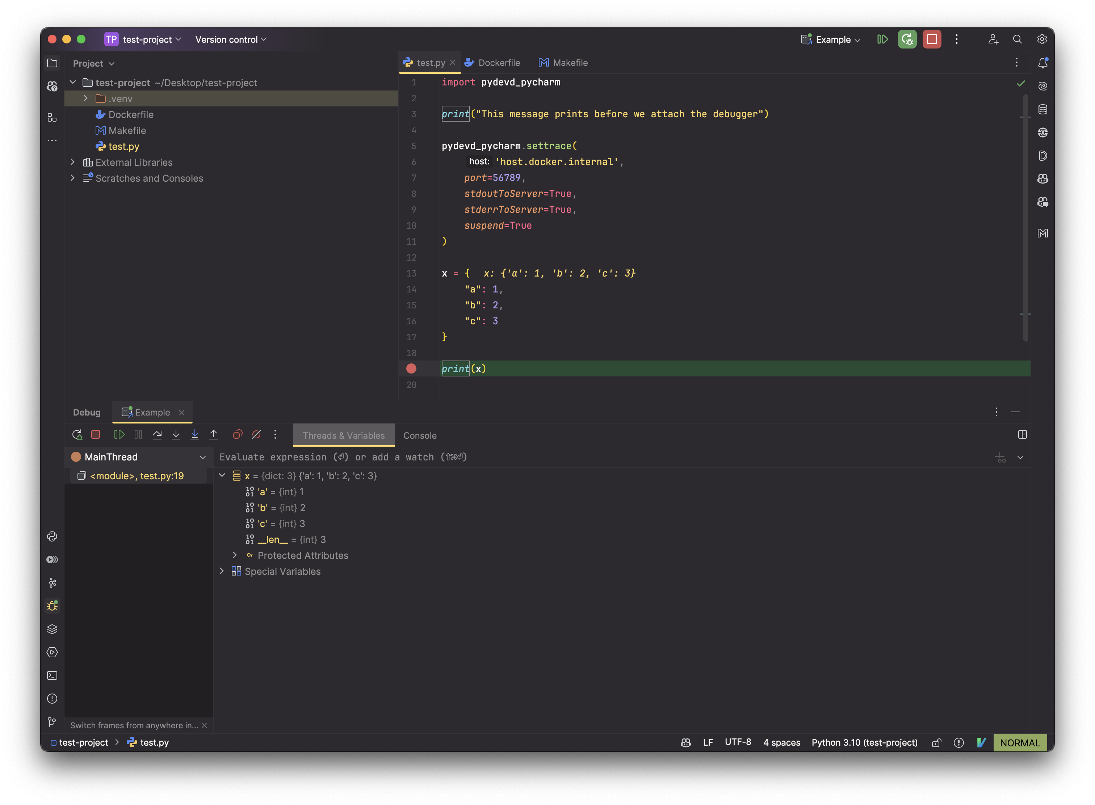Close the Example debug session tab

tap(182, 413)
